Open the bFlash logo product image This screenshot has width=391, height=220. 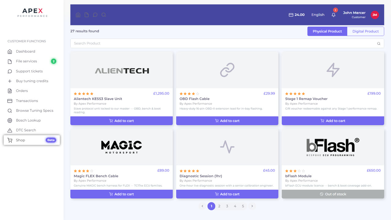click(333, 147)
